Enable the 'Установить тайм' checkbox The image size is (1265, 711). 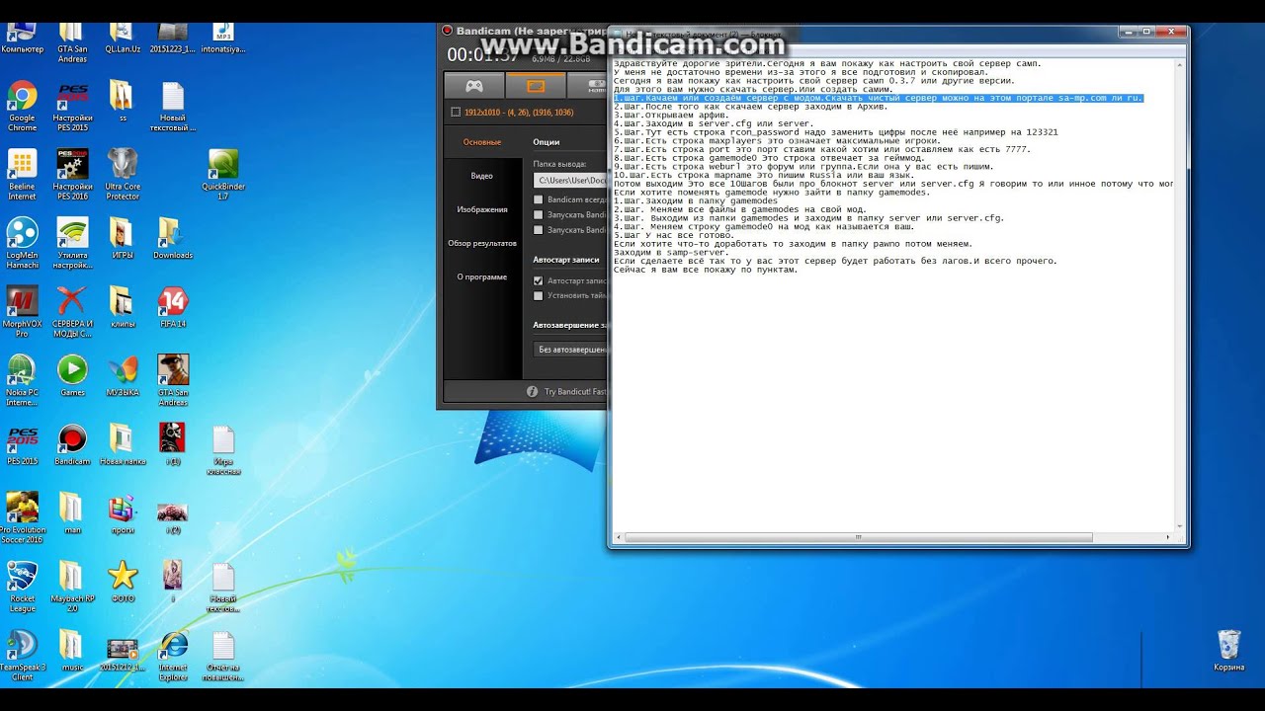[x=538, y=295]
